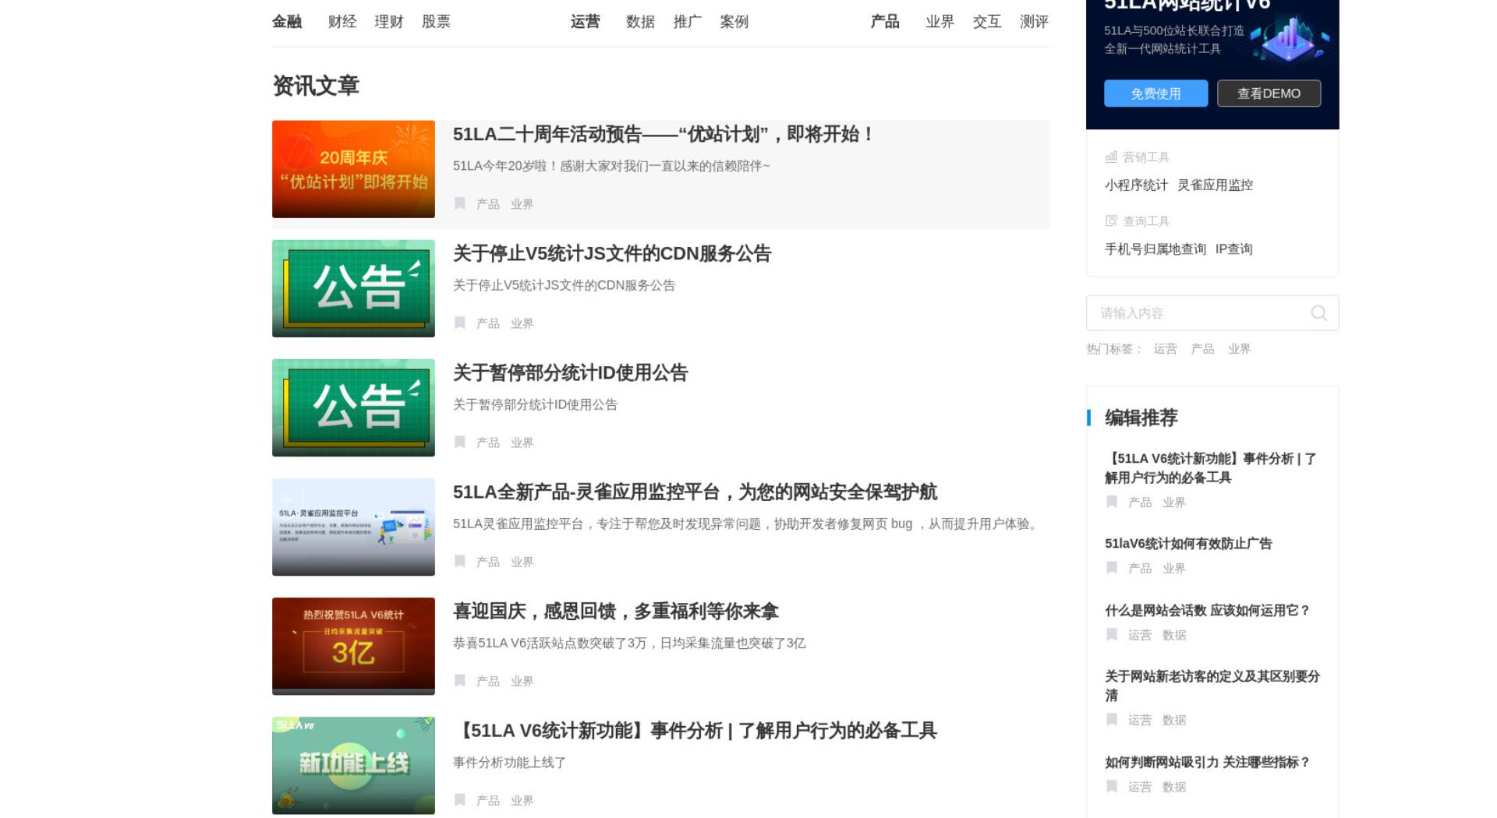Click 查询工具 icon in sidebar
The width and height of the screenshot is (1497, 818).
[1111, 220]
